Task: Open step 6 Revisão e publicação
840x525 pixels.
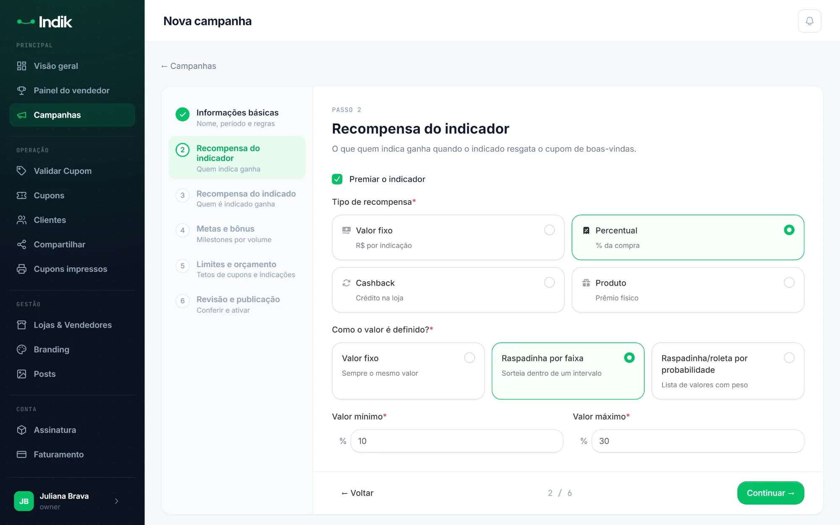Action: 237,304
